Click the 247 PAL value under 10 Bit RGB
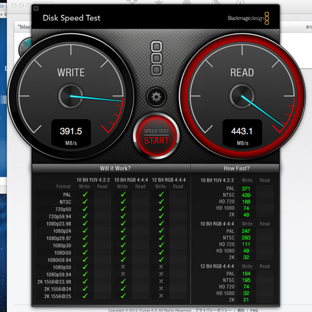This screenshot has height=312, width=312. (x=246, y=231)
